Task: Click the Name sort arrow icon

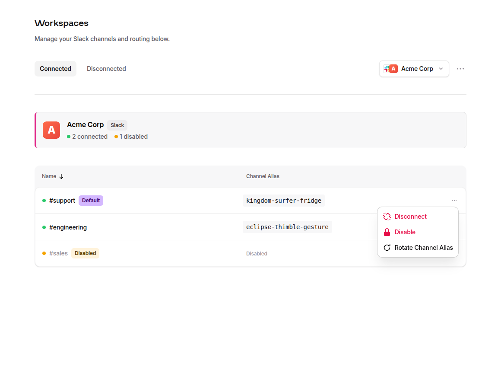Action: (x=61, y=176)
